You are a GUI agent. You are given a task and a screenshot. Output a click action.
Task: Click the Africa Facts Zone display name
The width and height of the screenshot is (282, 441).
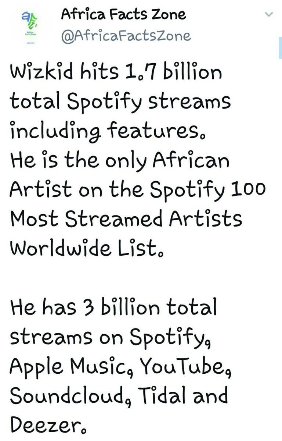pyautogui.click(x=123, y=14)
